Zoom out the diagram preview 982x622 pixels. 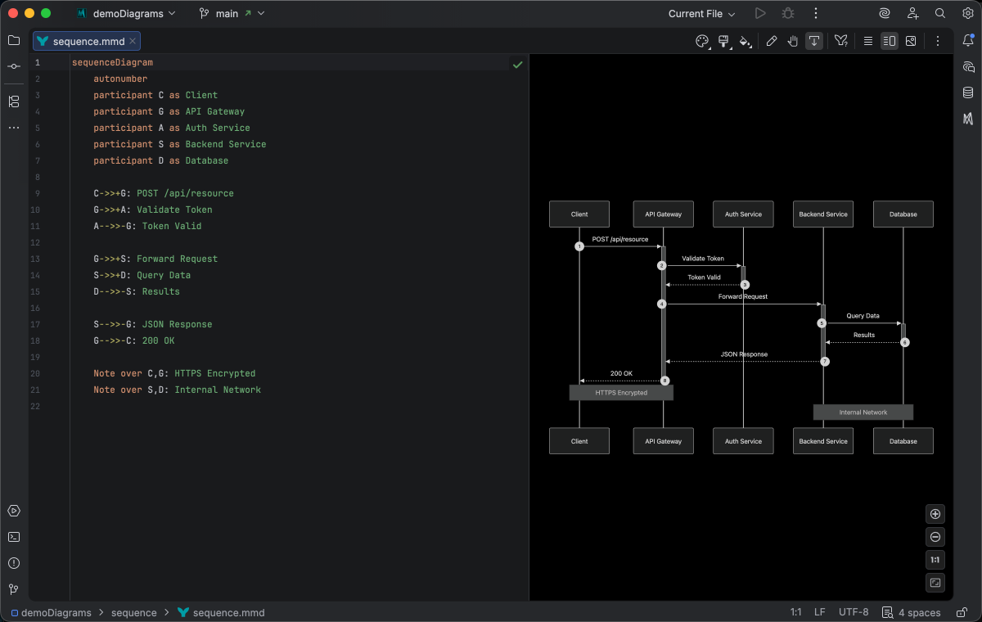pos(935,537)
